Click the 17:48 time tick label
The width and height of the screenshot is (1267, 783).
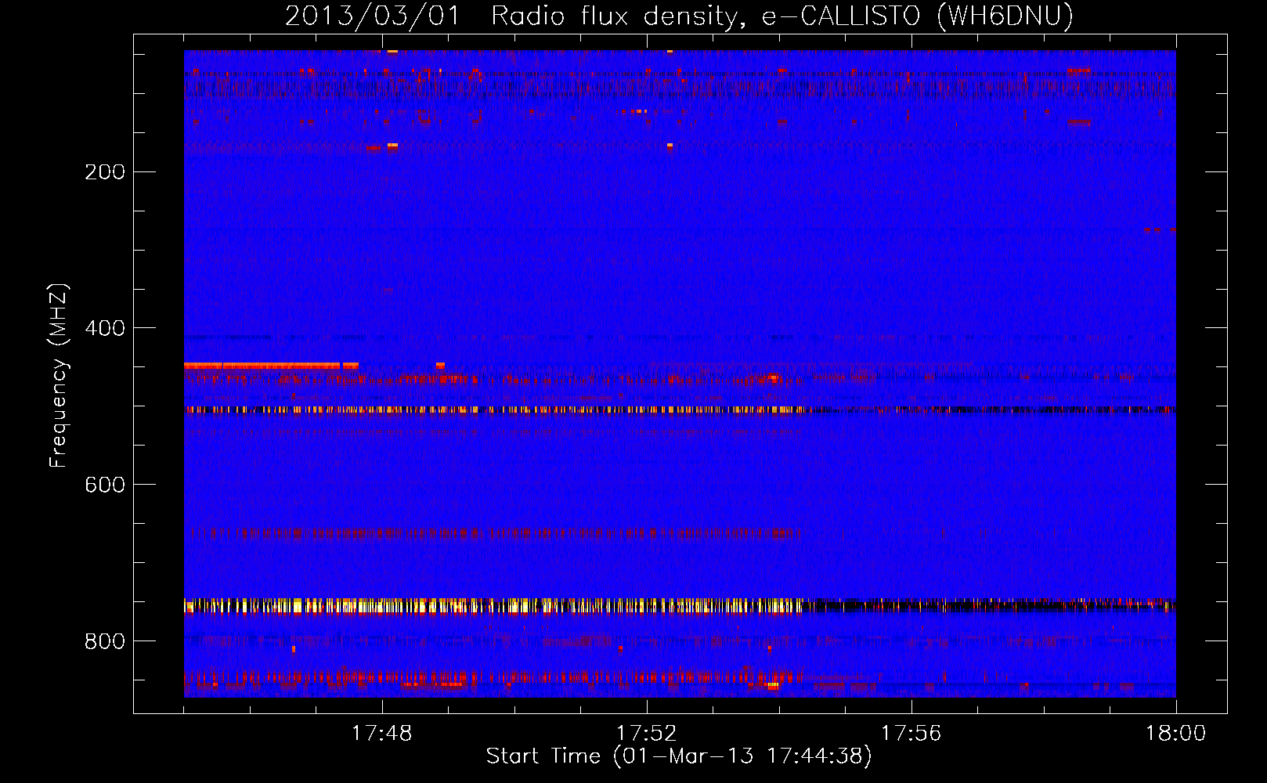(382, 733)
